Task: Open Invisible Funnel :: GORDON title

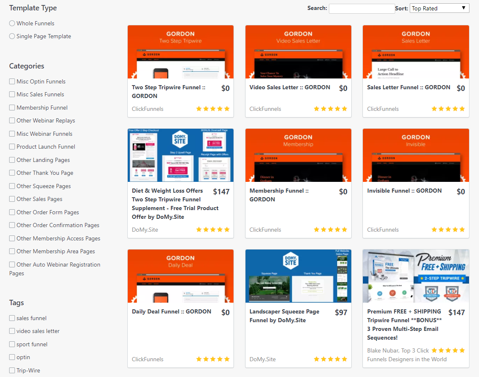Action: pos(404,191)
